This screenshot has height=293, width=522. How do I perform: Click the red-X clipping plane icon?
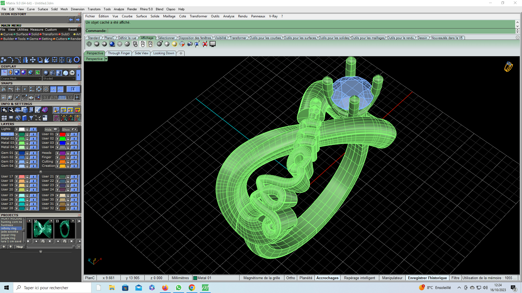(x=205, y=44)
